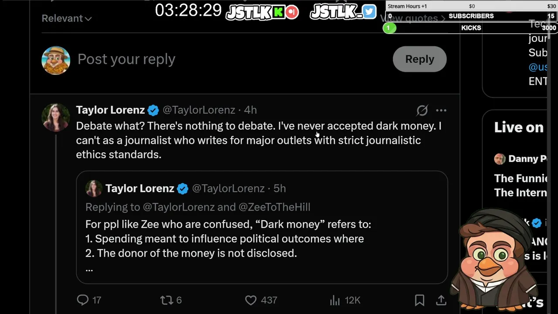Click the Grok explain icon on the post
558x314 pixels.
422,110
